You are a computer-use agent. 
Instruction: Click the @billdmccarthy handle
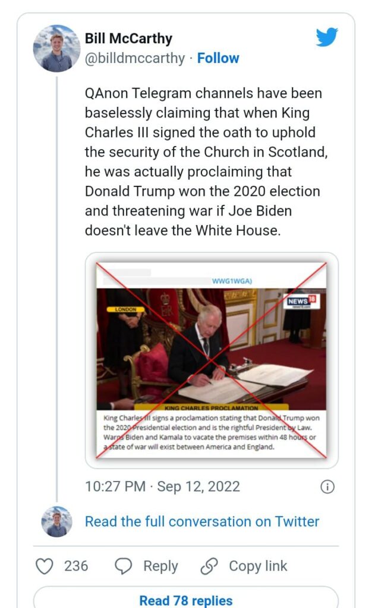(135, 58)
